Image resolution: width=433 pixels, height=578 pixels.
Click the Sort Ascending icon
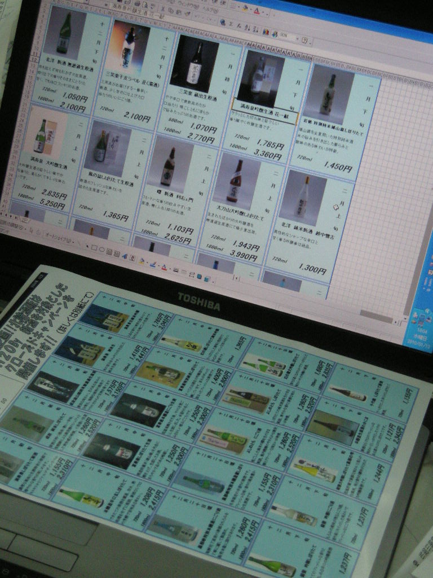coord(247,28)
